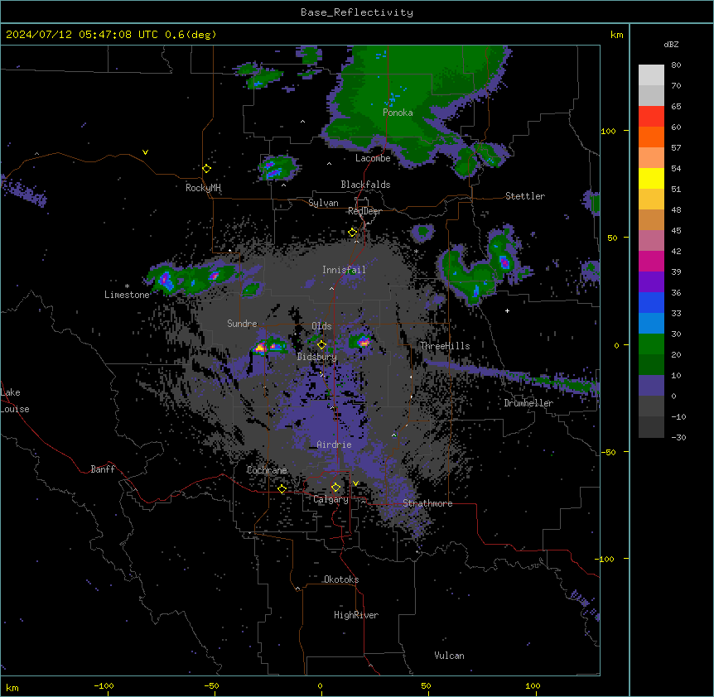Select the yellow V marker east of Calgary diamond

[355, 483]
